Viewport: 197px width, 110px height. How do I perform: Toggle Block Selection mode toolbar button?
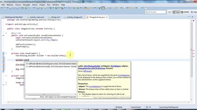pos(110,8)
